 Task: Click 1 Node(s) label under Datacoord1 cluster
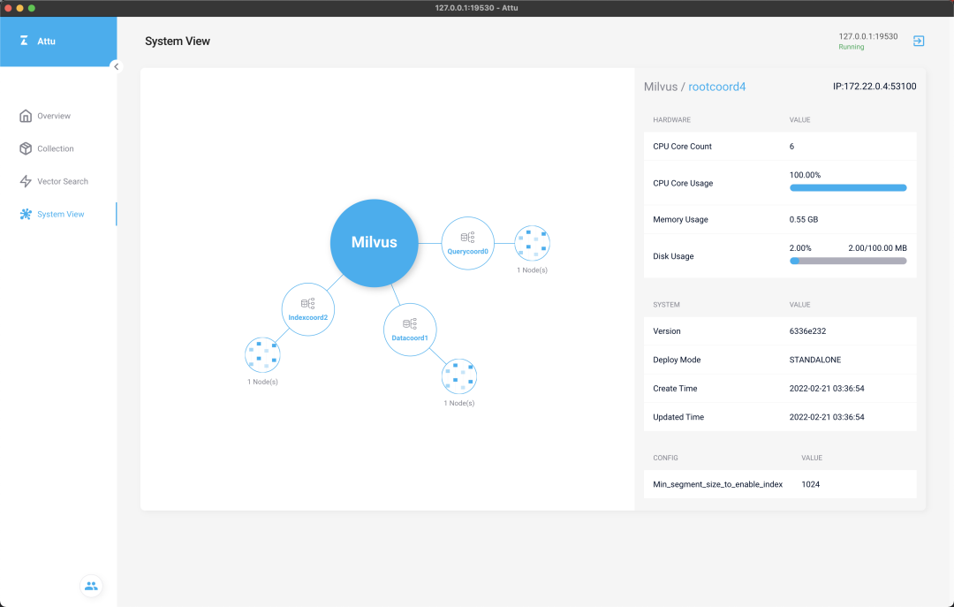coord(458,403)
